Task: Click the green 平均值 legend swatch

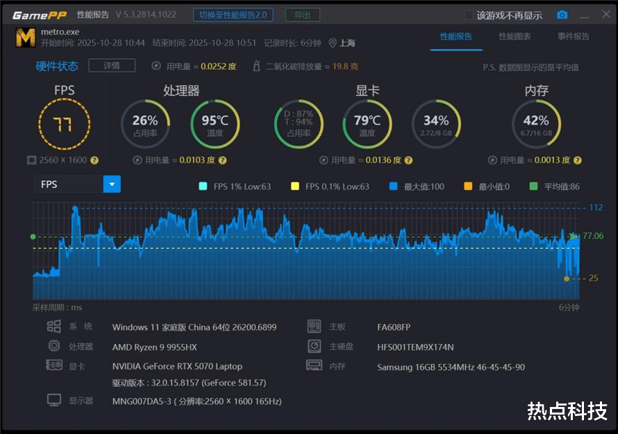Action: (533, 186)
